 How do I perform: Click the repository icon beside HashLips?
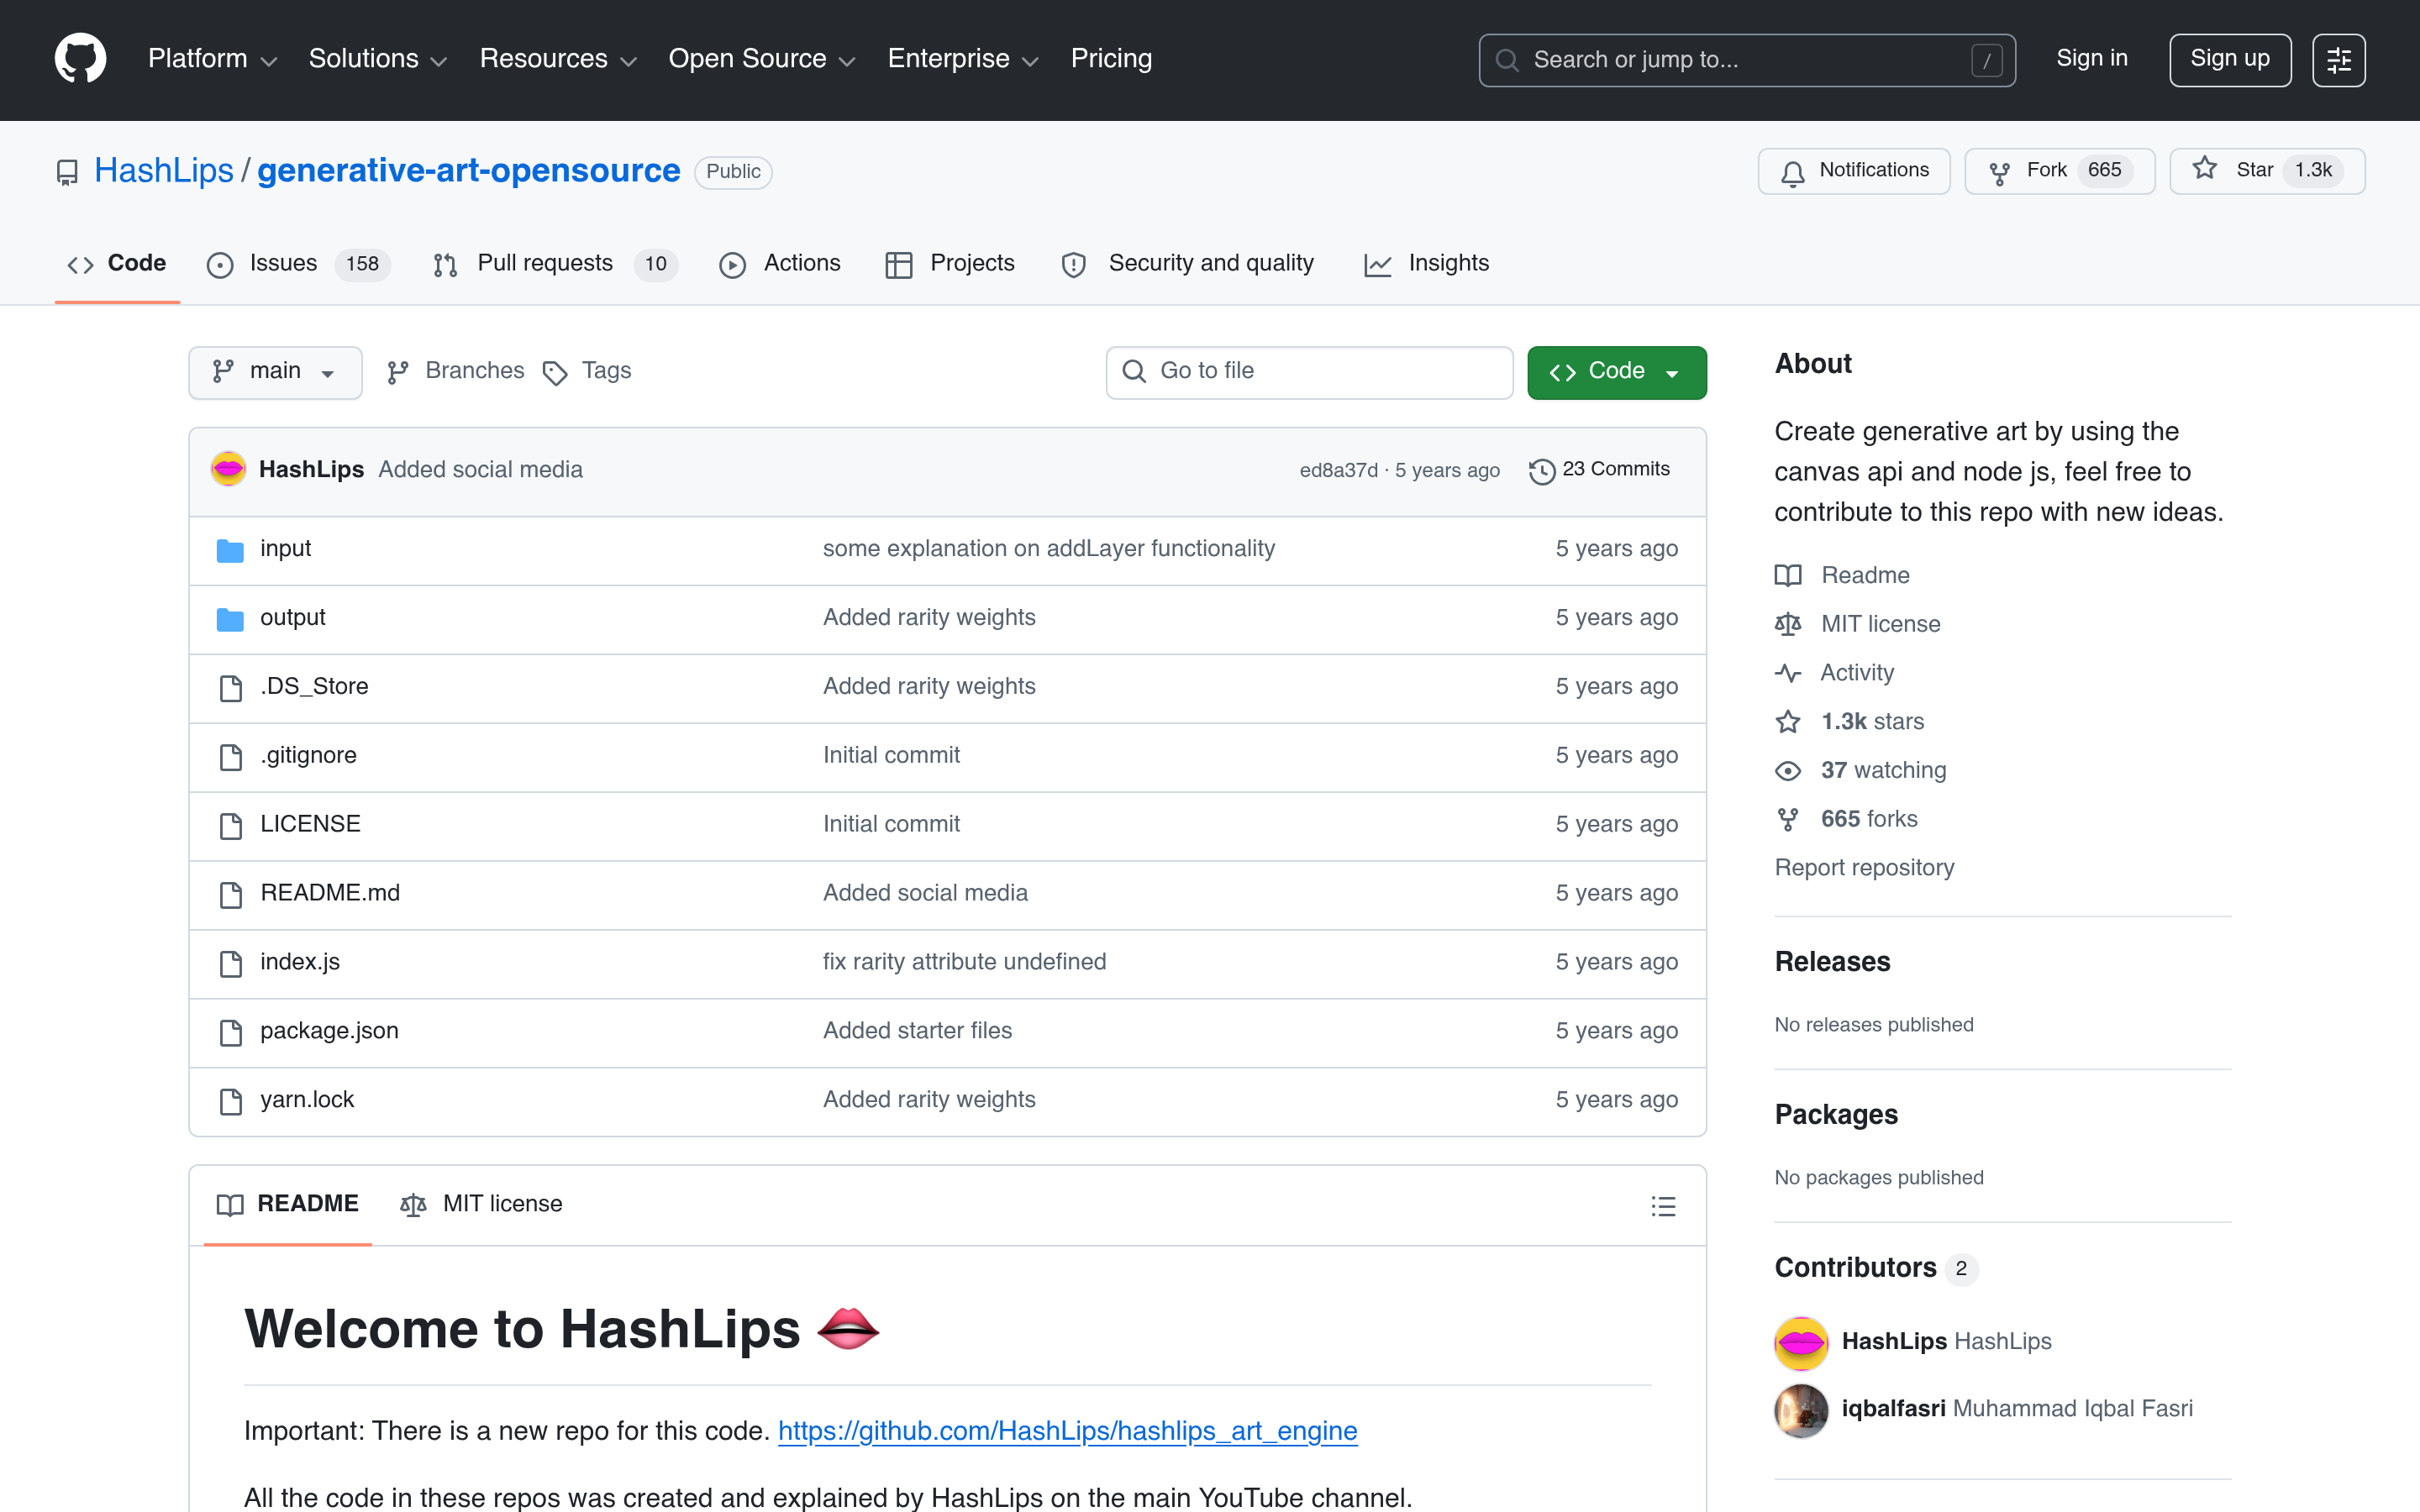67,173
